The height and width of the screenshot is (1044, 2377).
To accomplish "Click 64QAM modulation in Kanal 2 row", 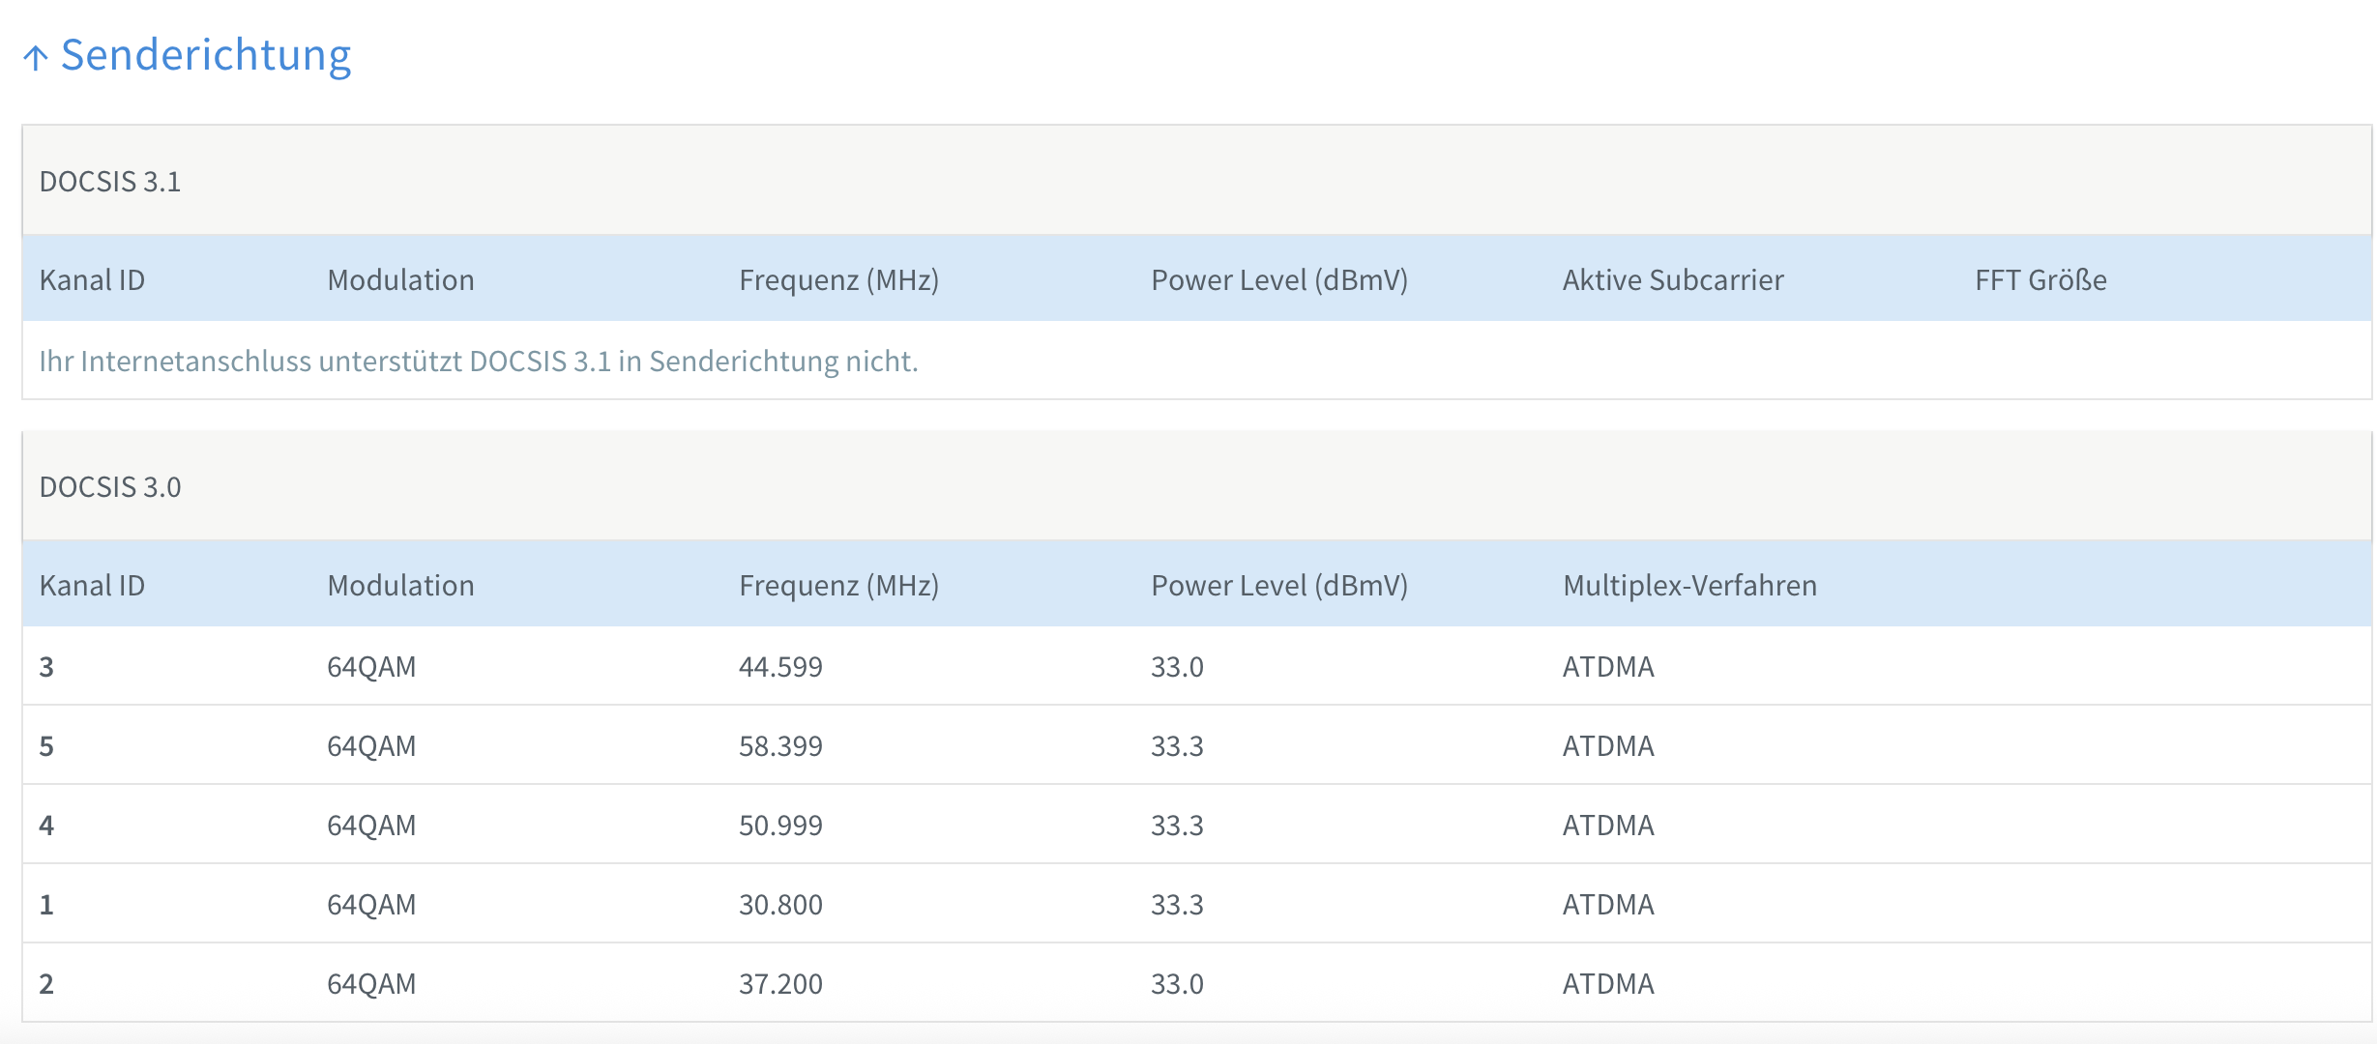I will click(x=371, y=984).
